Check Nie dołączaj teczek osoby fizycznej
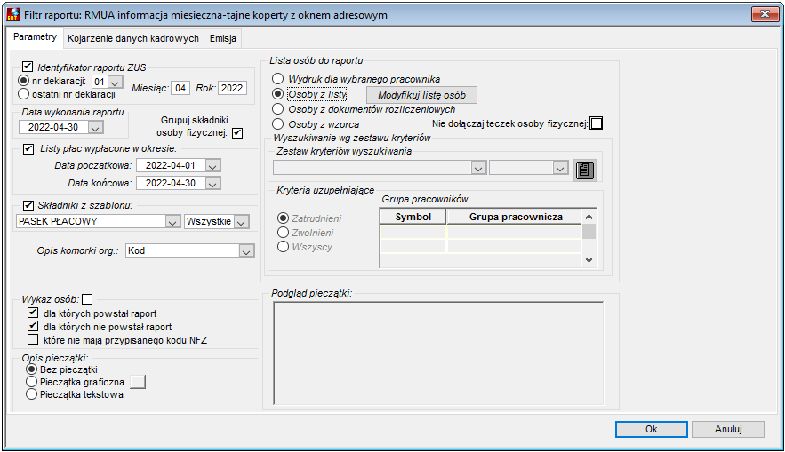The image size is (785, 452). point(597,123)
